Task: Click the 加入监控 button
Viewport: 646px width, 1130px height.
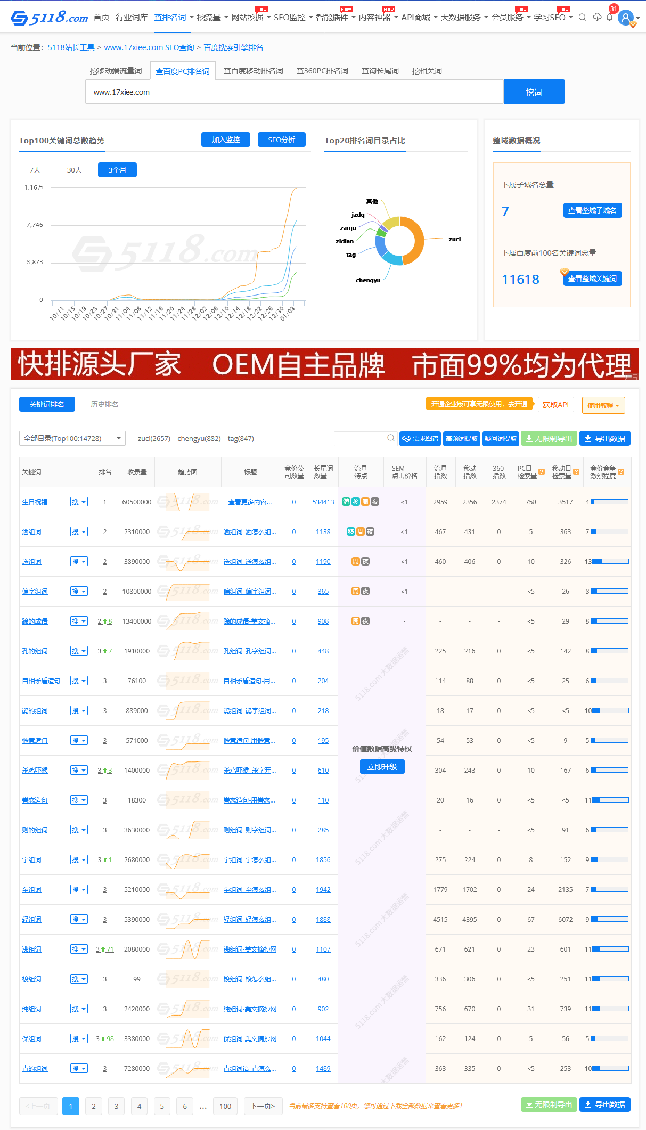Action: tap(226, 140)
